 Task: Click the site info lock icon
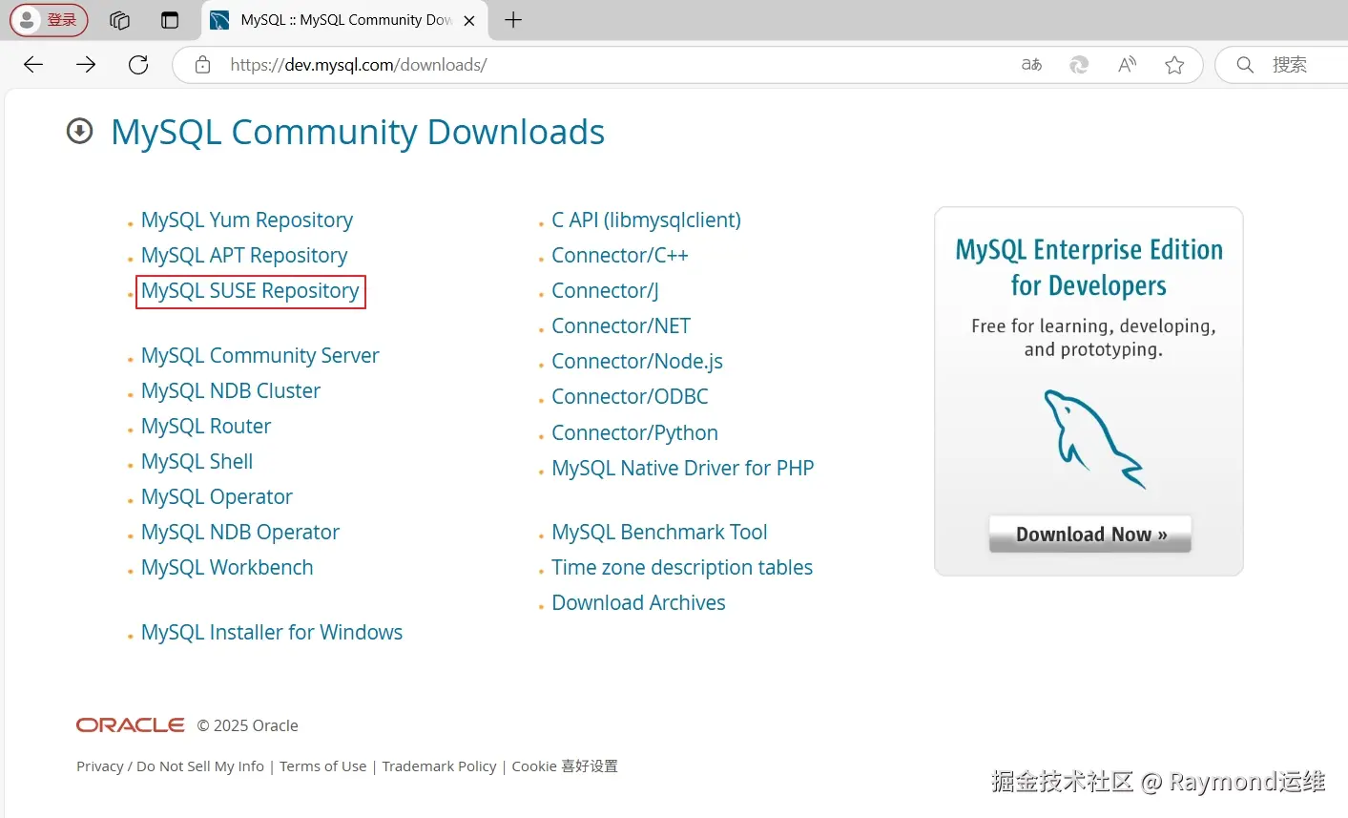[202, 65]
